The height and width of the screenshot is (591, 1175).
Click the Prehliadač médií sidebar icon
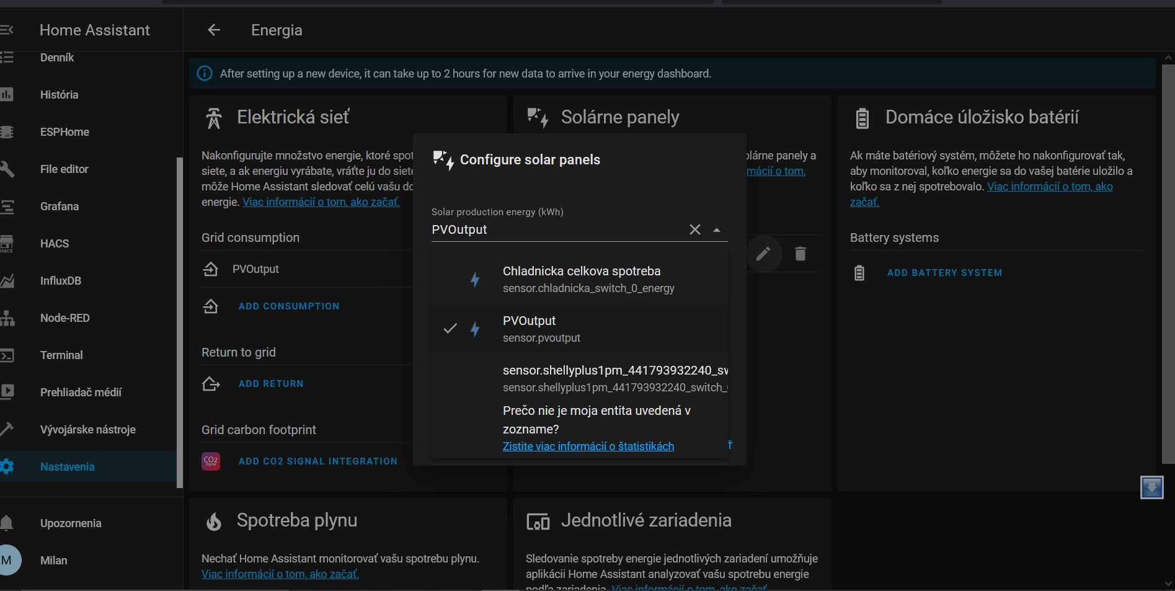7,392
